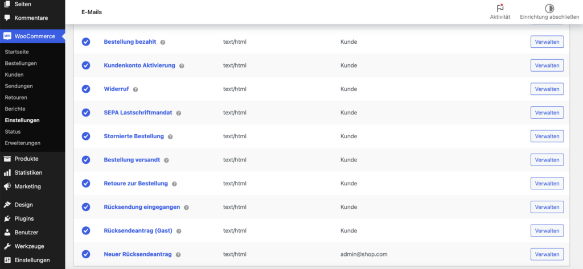Toggle enabled checkmark for Rücksendung eingegangen

pyautogui.click(x=86, y=207)
